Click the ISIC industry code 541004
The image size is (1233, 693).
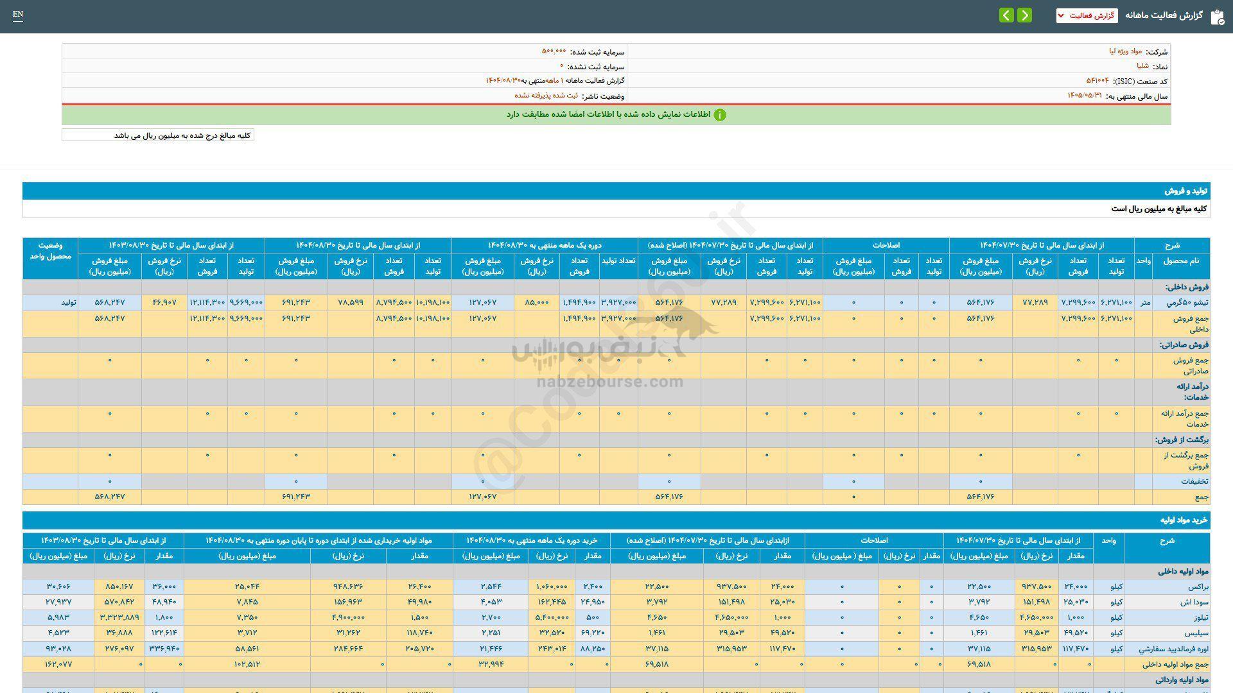(x=1097, y=81)
